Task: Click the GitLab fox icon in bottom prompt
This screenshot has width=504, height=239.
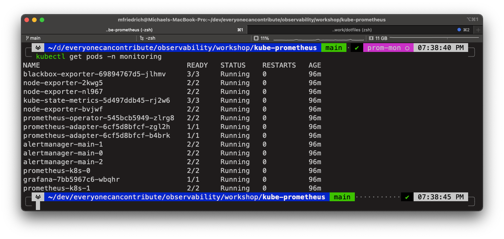Action: click(39, 197)
